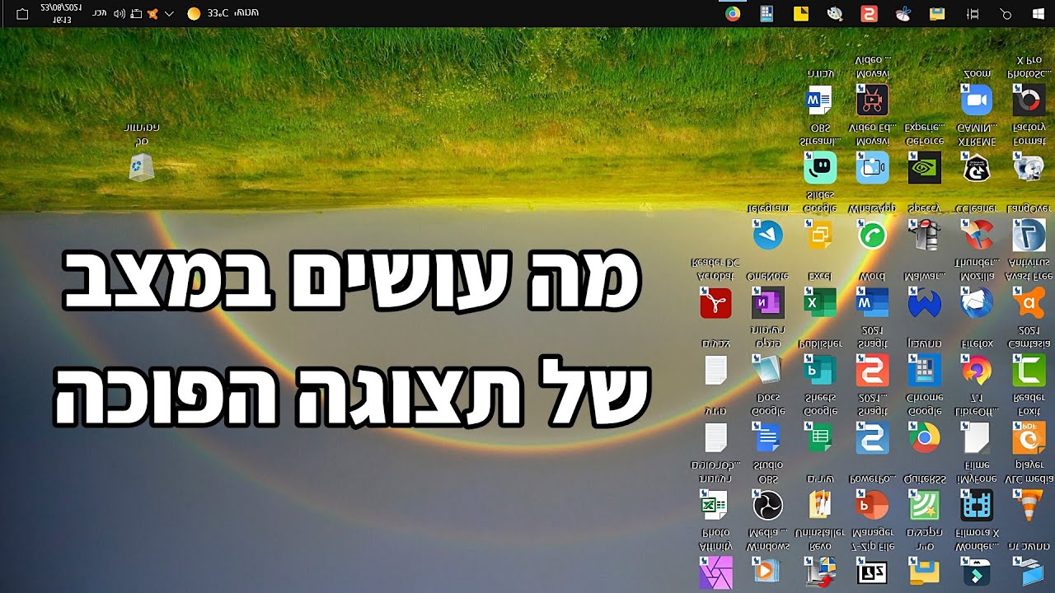Select the Streamlabs OBS desktop icon
Screen dimensions: 1055x593
click(x=820, y=168)
